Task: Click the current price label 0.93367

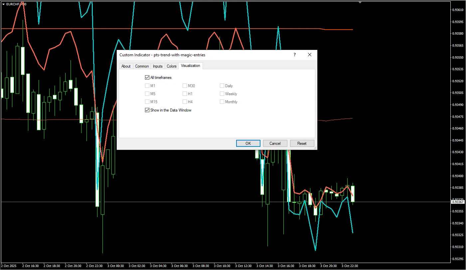Action: (x=458, y=202)
